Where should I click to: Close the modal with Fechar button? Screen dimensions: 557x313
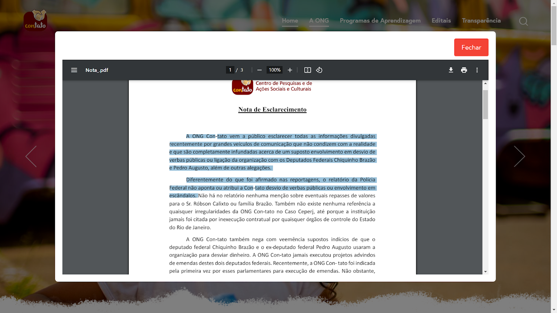click(x=471, y=47)
